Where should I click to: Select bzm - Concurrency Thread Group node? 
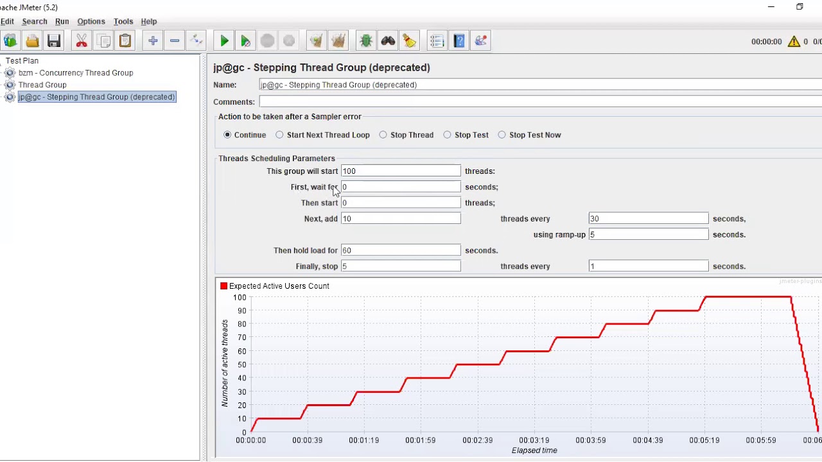click(76, 73)
